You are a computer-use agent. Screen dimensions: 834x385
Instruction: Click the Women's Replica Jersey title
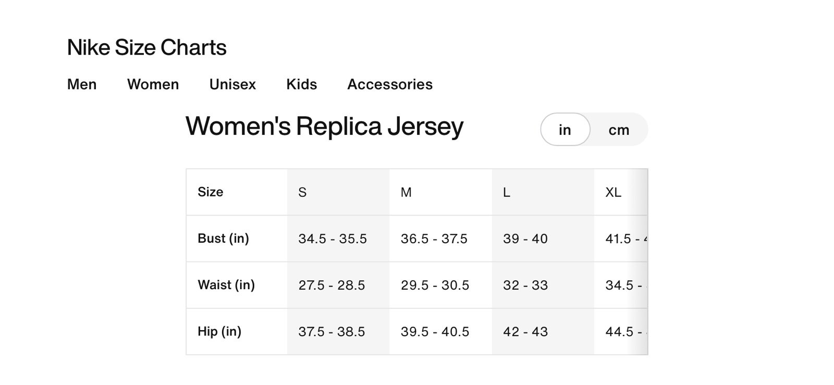[324, 127]
